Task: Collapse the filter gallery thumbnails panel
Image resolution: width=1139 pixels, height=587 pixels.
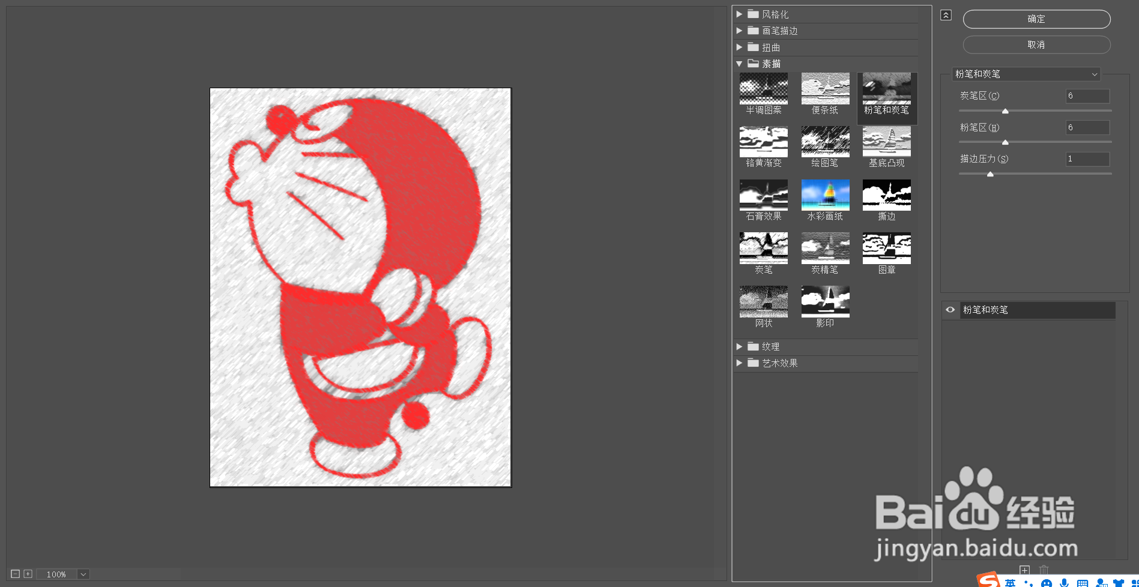Action: click(946, 15)
